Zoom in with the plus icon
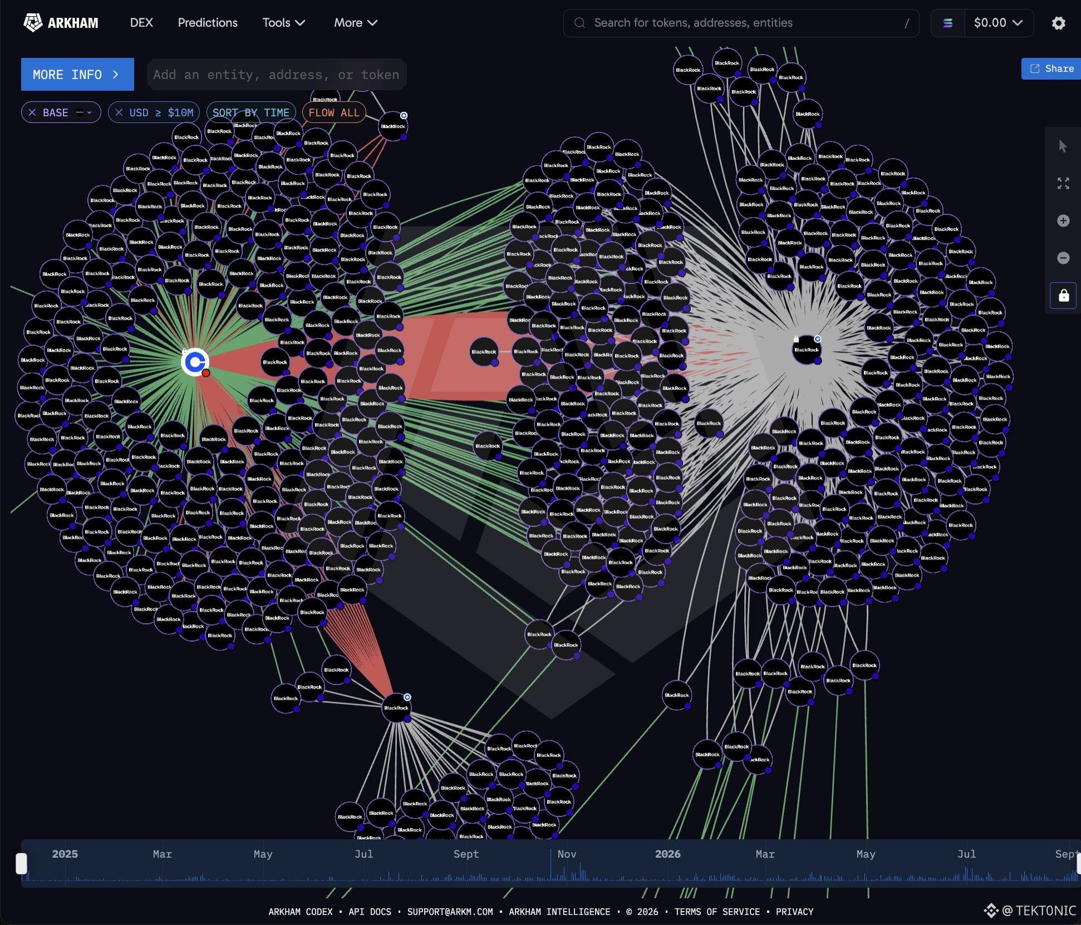 (1063, 221)
